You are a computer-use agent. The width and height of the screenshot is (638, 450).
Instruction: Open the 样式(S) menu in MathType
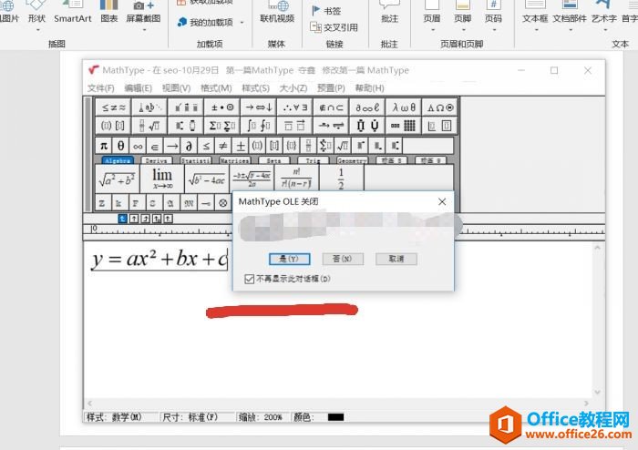pyautogui.click(x=255, y=88)
